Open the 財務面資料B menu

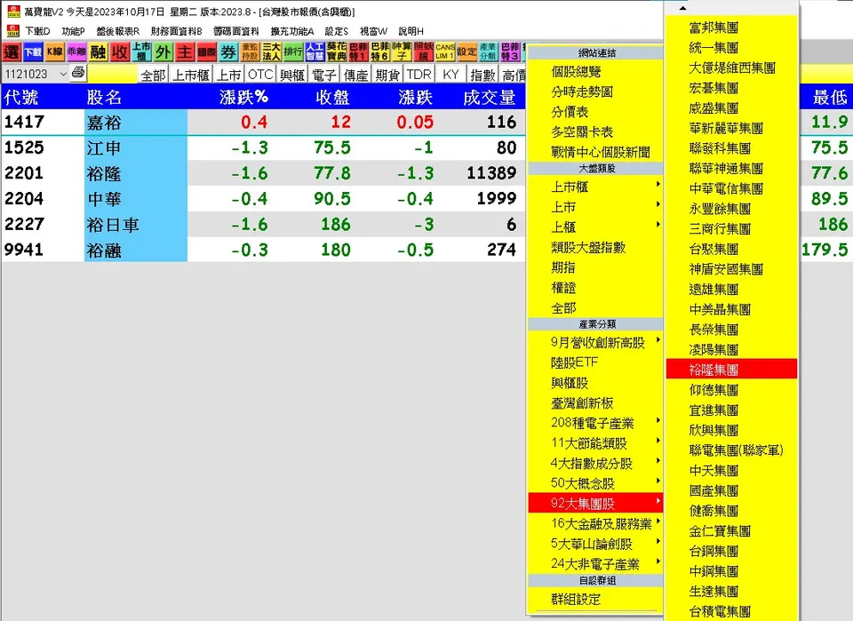point(176,32)
